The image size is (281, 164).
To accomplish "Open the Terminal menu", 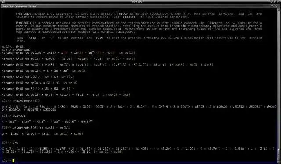I will [x=32, y=7].
